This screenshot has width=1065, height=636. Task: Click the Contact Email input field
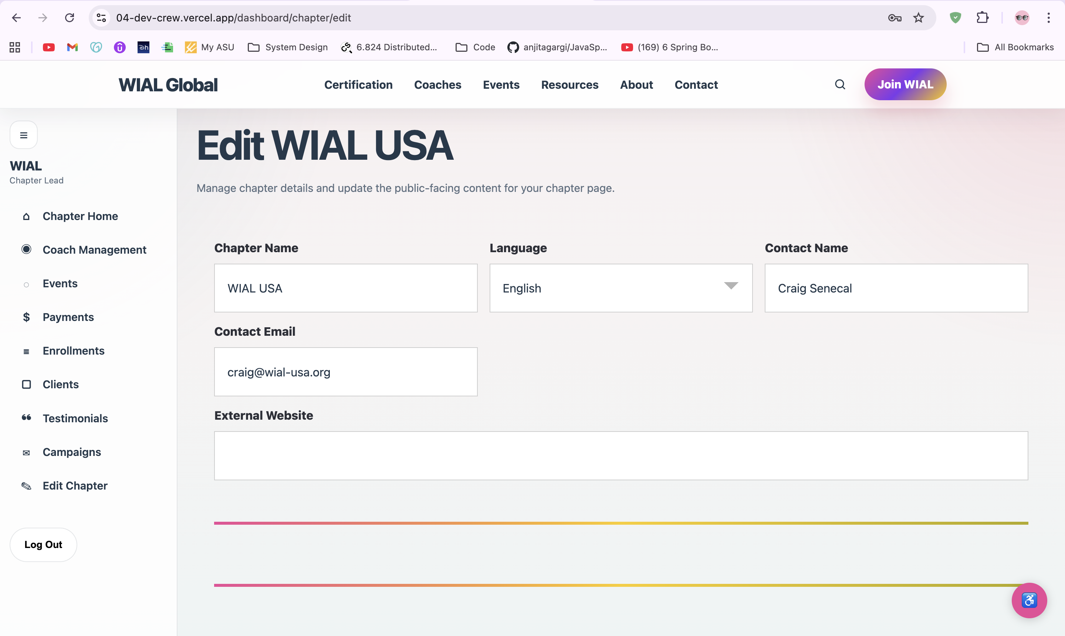[x=345, y=372]
